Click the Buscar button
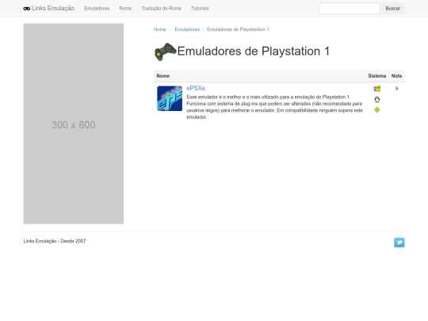This screenshot has height=321, width=428. tap(393, 8)
